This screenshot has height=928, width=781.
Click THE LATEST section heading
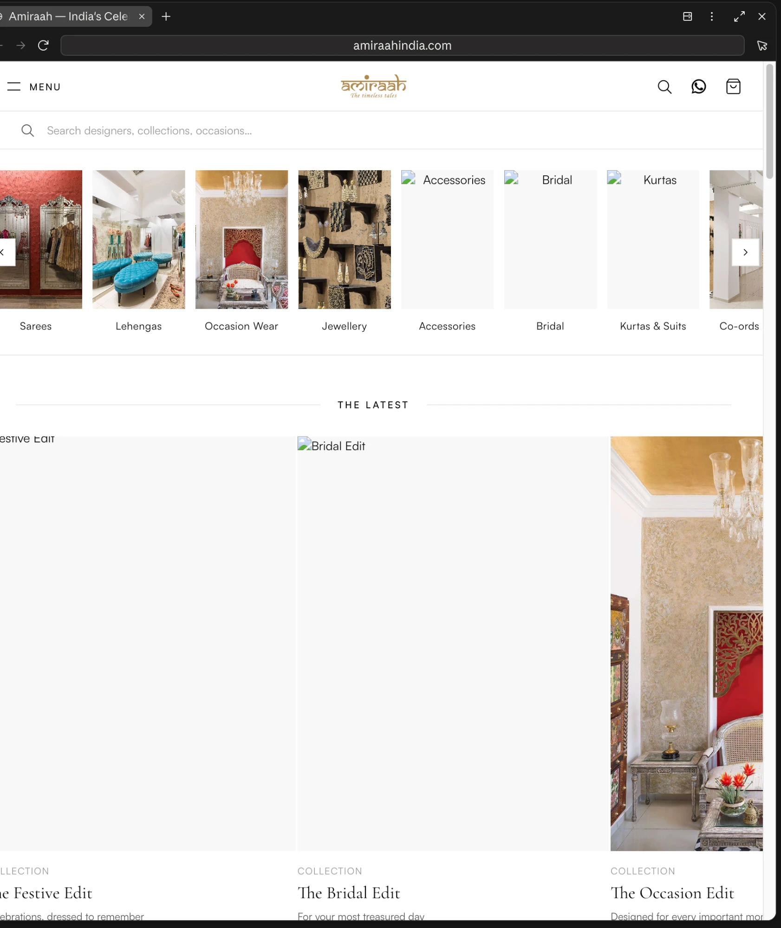(373, 405)
